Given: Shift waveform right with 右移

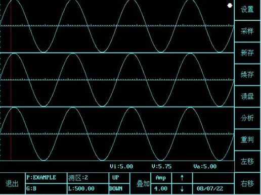Looking at the screenshot, I should (247, 183).
